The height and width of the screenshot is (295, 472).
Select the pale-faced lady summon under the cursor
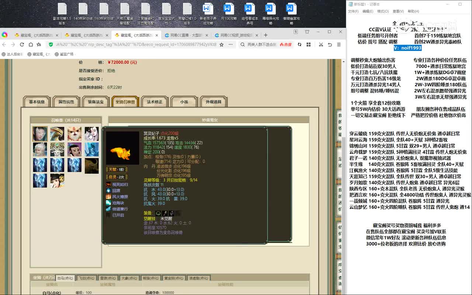point(91,134)
